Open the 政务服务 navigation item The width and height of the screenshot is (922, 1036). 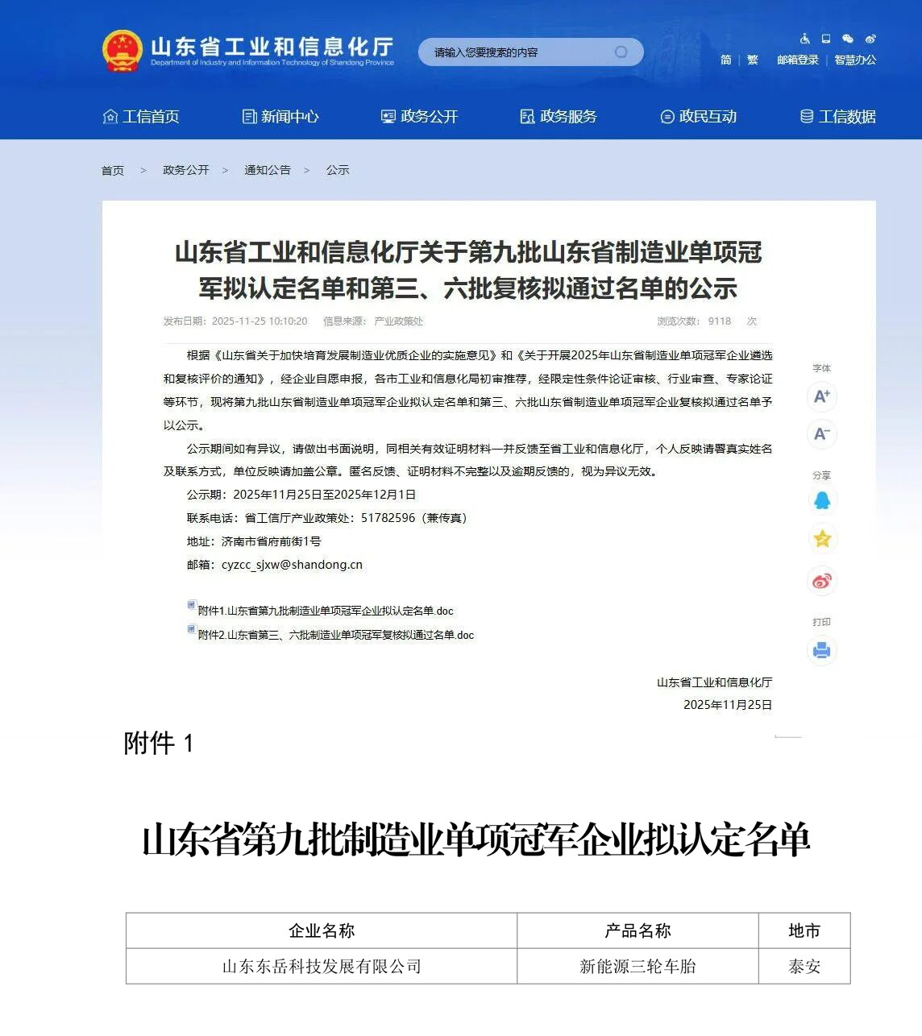coord(559,117)
